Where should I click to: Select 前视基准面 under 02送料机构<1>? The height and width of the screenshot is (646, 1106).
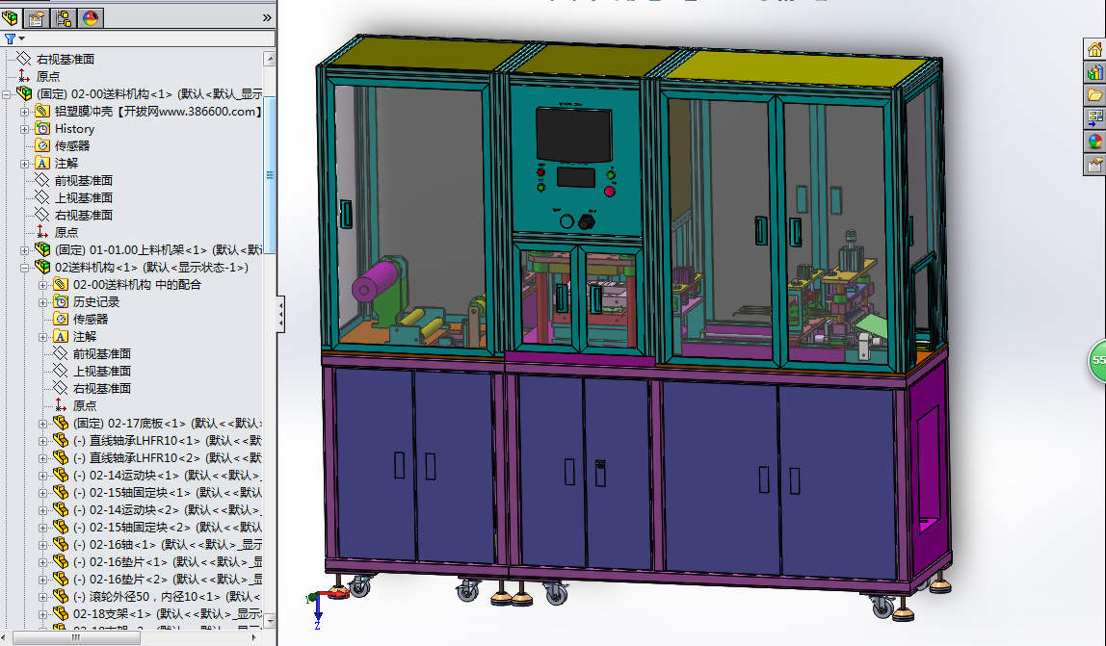tap(101, 354)
